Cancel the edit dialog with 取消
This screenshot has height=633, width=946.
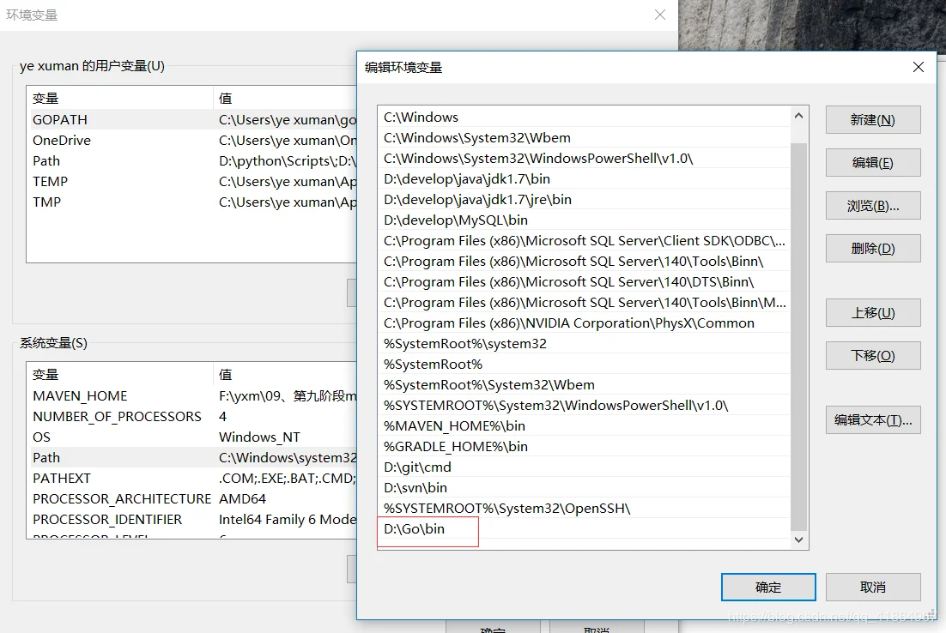click(872, 588)
